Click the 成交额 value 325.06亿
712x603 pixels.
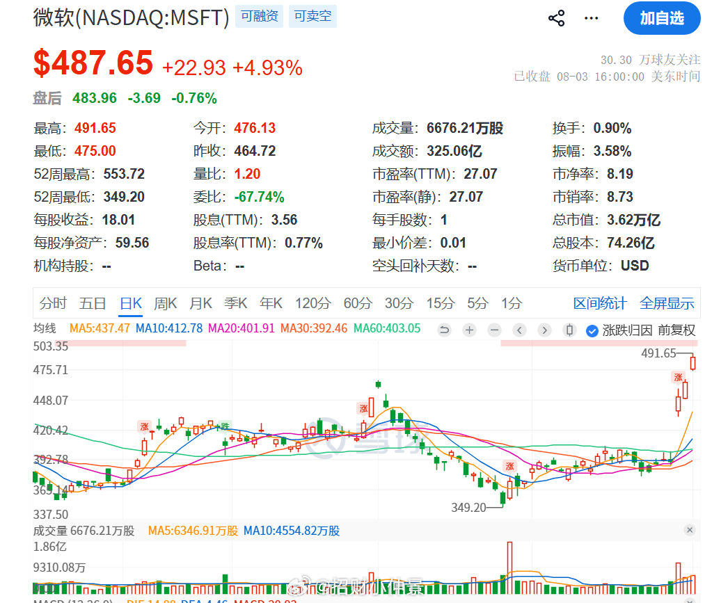coord(454,151)
